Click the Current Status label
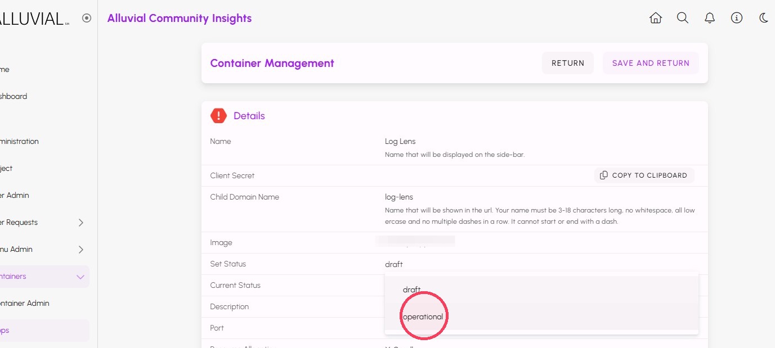Viewport: 775px width, 348px height. click(235, 285)
